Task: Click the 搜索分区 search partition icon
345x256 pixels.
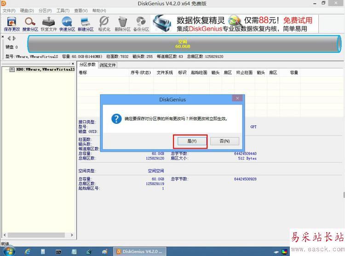Action: coord(30,24)
